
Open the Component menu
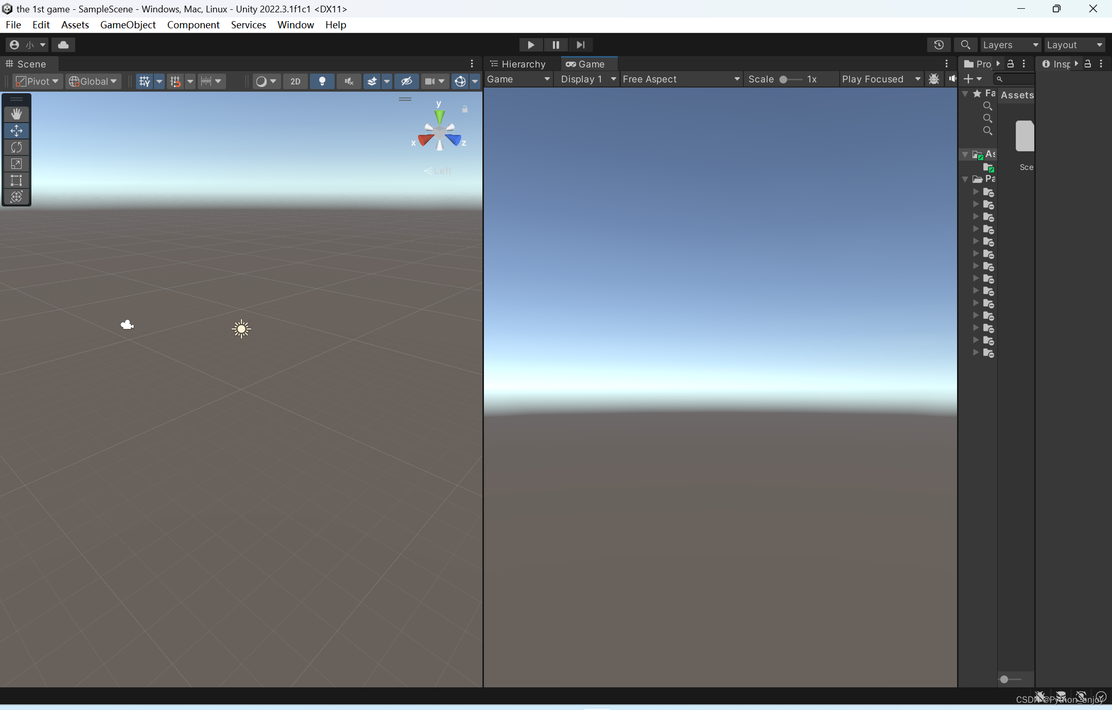192,24
